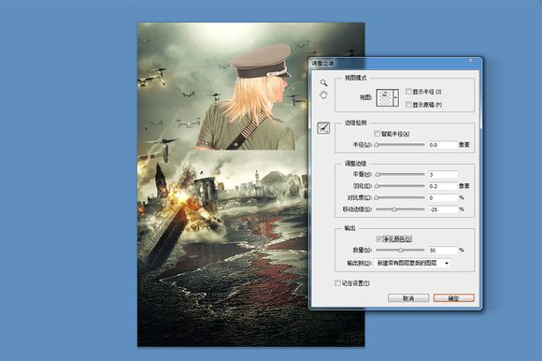The width and height of the screenshot is (542, 361).
Task: Select the Refine Radius brush tool
Action: 323,128
